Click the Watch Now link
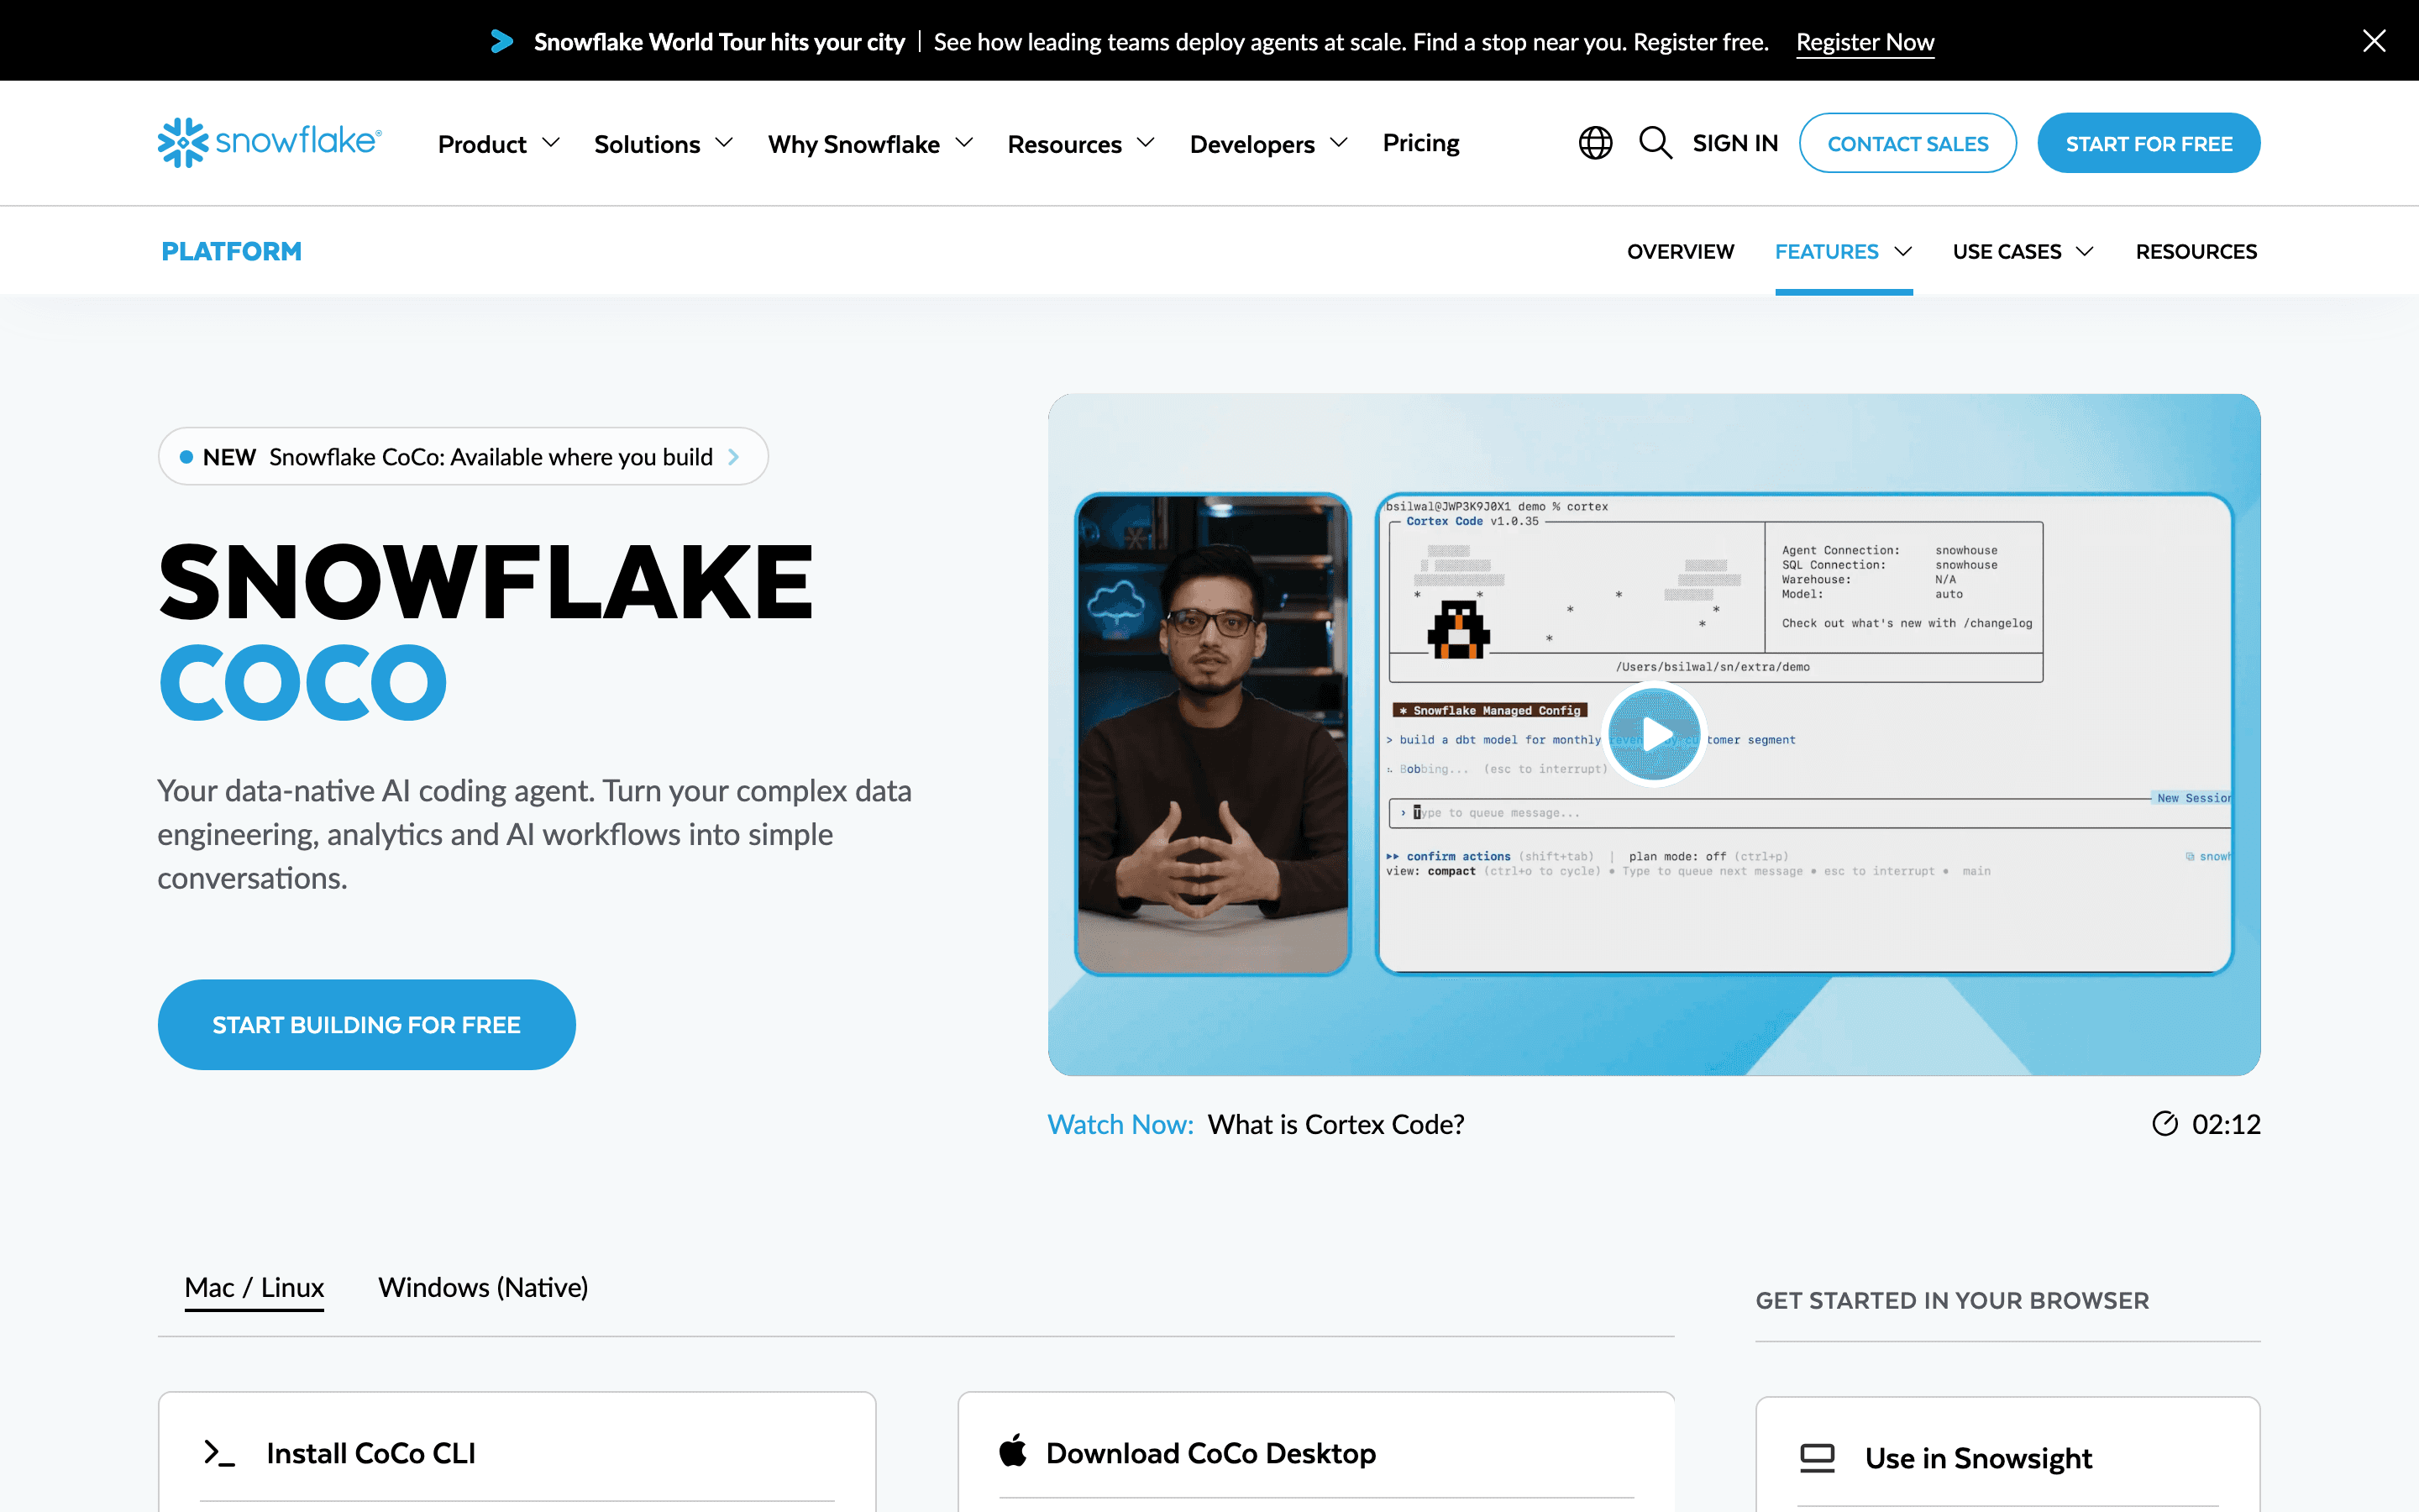 (x=1120, y=1124)
